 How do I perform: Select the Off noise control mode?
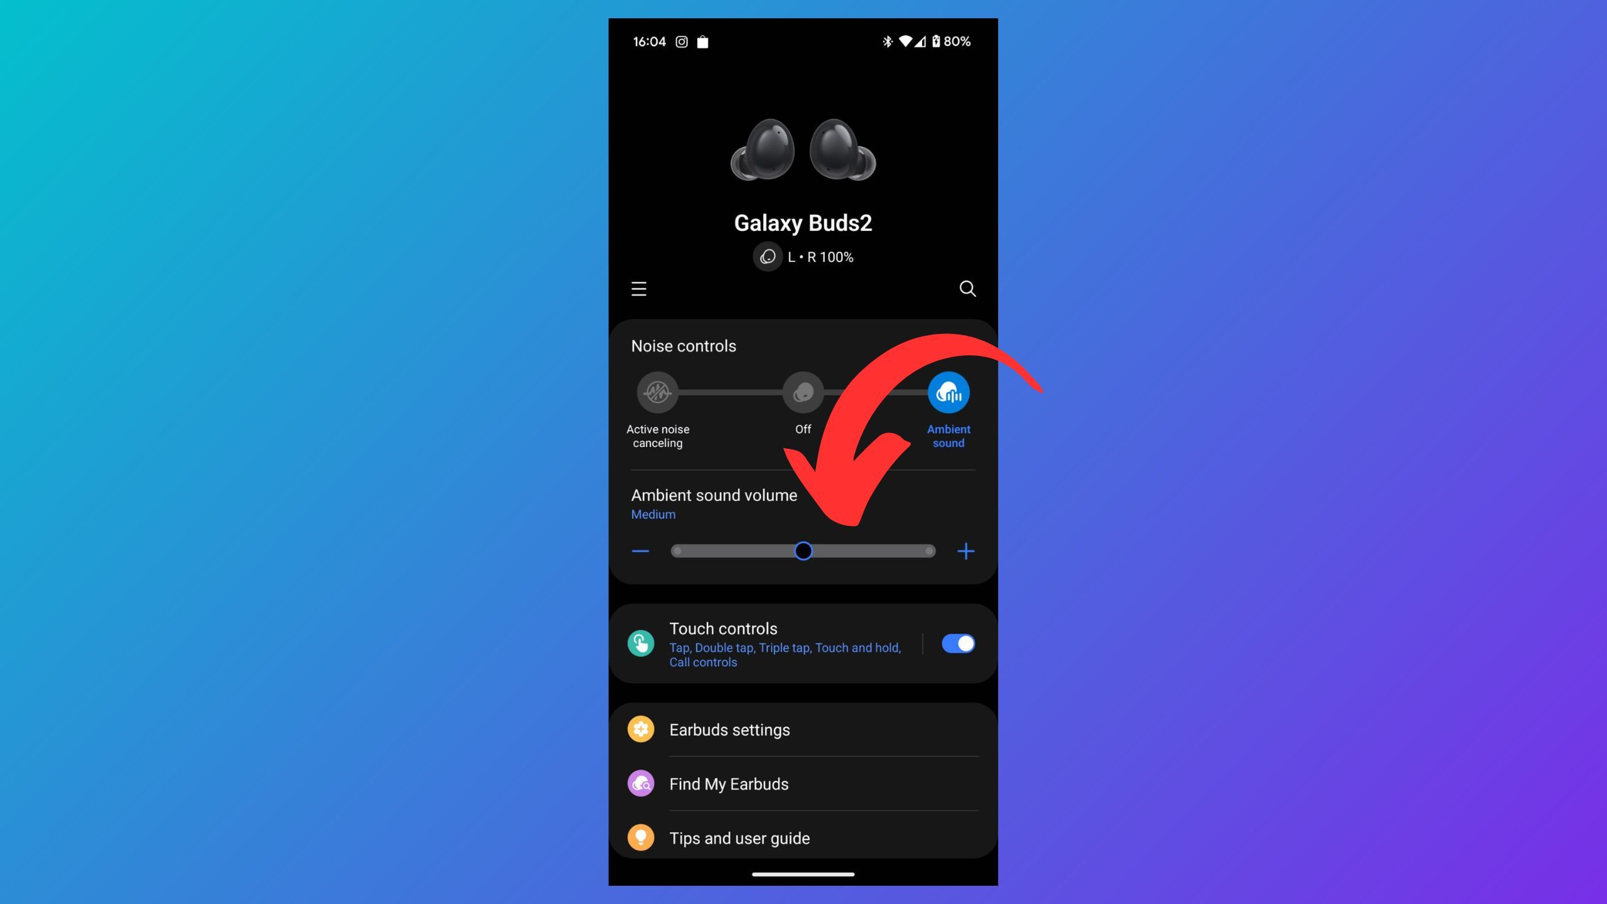(803, 393)
